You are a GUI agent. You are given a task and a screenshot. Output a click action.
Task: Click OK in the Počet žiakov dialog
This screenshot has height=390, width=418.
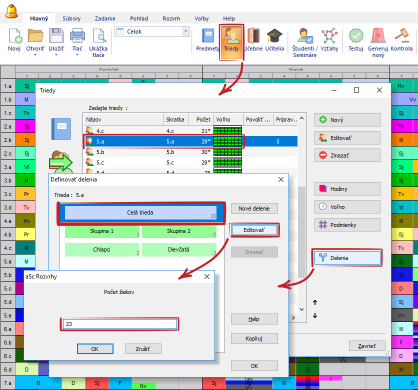point(95,349)
